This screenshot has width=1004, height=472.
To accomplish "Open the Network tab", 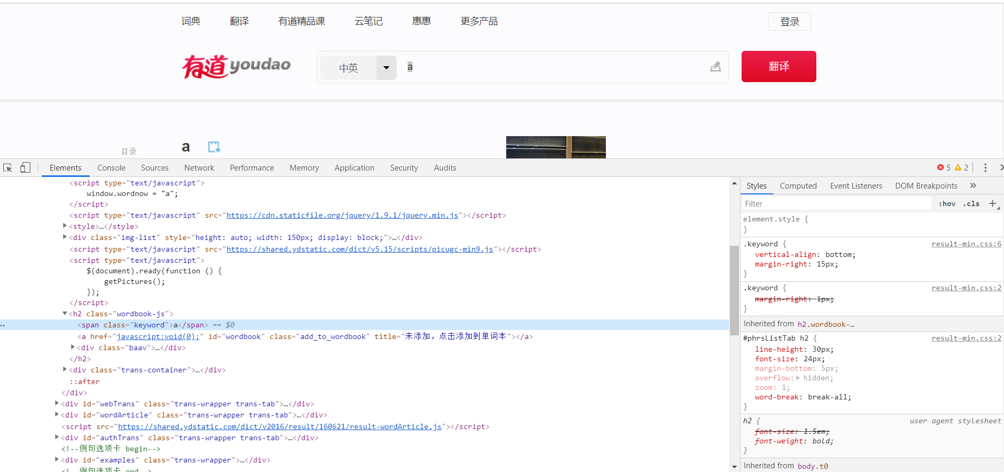I will [199, 168].
